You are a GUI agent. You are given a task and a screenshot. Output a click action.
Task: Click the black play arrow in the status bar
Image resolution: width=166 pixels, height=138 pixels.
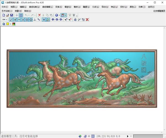128,136
